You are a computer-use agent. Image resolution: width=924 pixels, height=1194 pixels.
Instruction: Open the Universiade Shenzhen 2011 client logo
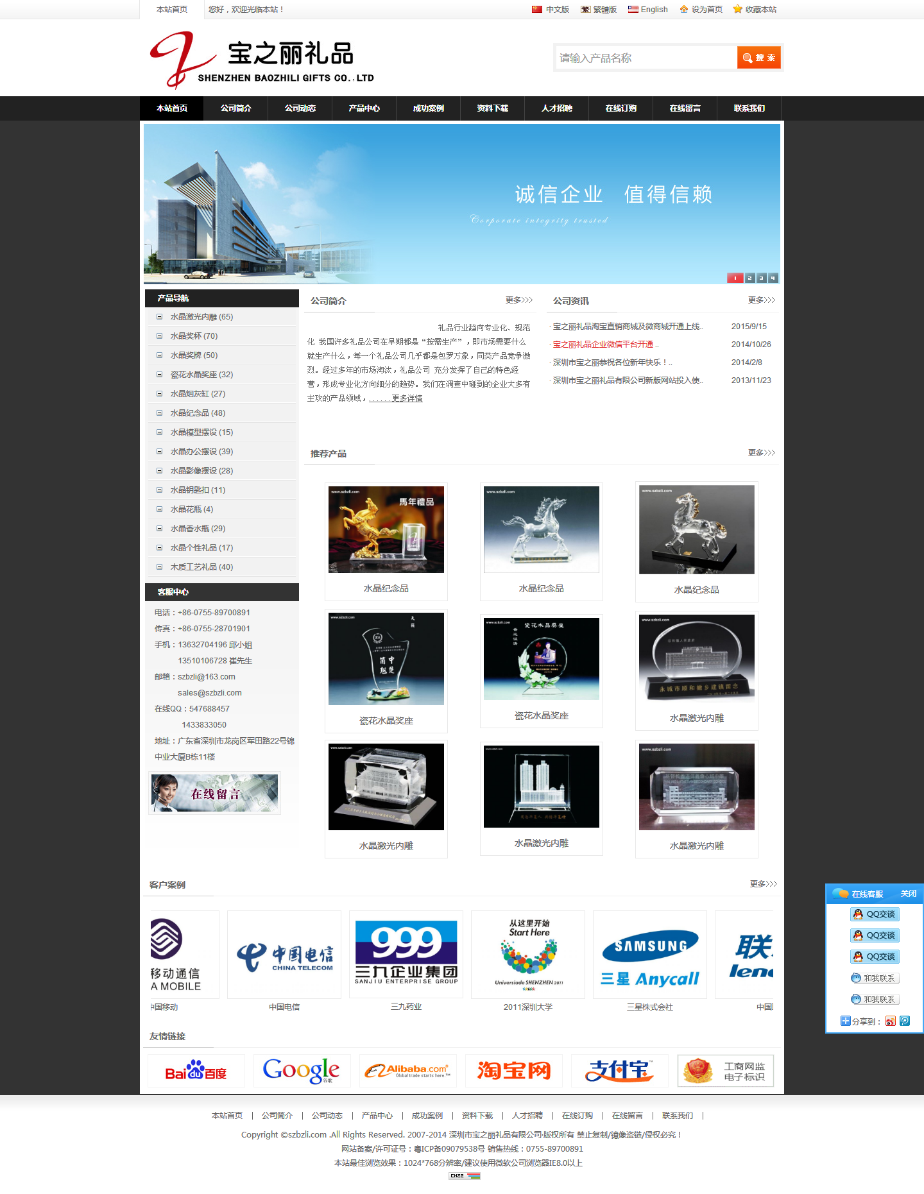(x=528, y=955)
